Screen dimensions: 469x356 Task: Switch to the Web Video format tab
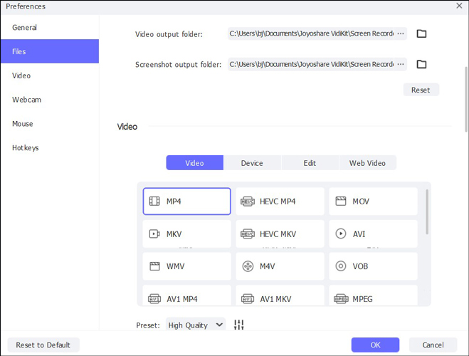point(368,163)
